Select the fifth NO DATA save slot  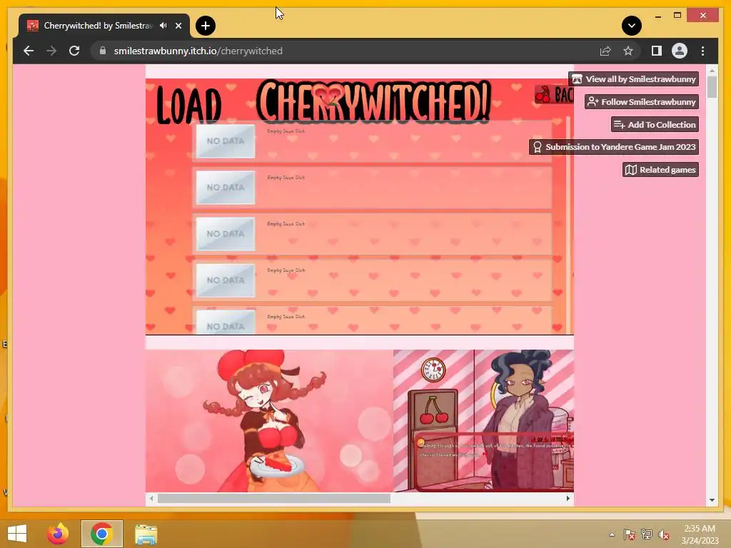(372, 320)
